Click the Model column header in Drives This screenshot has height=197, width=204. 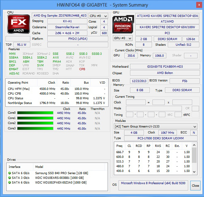coord(69,167)
